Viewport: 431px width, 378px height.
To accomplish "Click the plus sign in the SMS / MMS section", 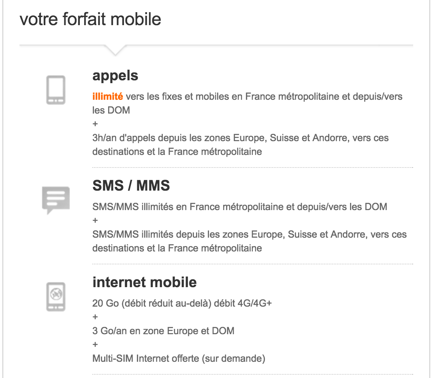I will coord(95,221).
